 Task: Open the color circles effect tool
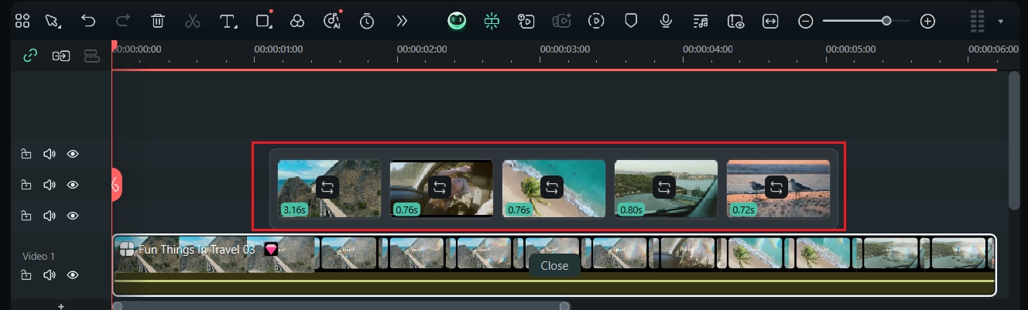297,22
